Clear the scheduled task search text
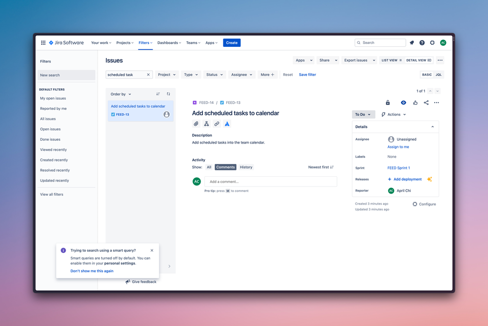488x326 pixels. [148, 75]
